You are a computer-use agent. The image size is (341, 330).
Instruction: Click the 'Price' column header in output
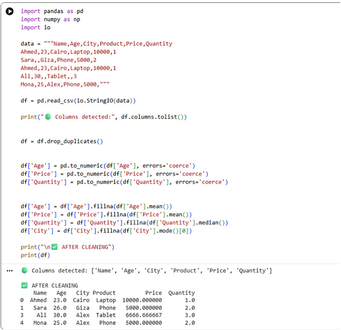[x=153, y=293]
